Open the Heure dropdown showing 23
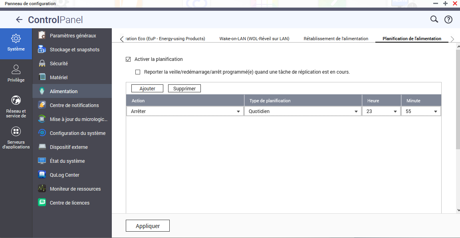Screen dimensions: 460x238 381,111
